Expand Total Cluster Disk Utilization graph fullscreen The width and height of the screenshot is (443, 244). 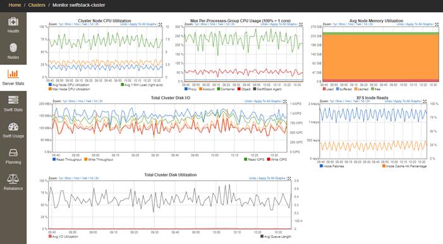pyautogui.click(x=289, y=178)
